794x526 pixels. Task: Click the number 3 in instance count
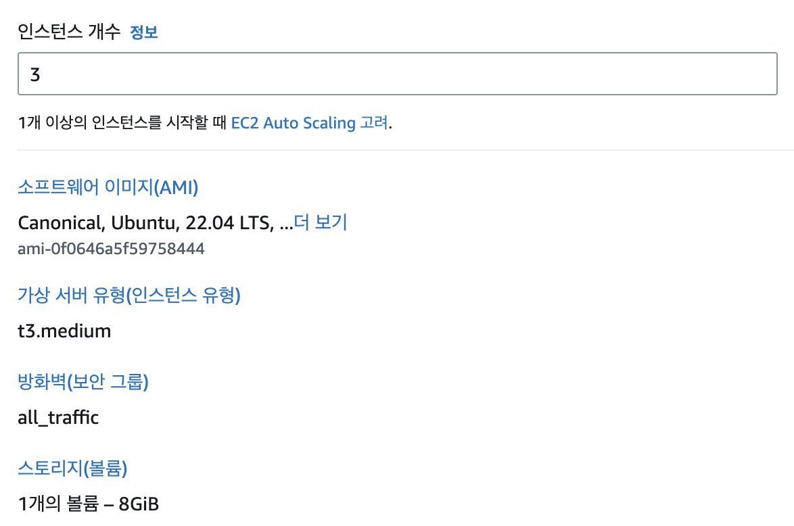click(x=35, y=74)
